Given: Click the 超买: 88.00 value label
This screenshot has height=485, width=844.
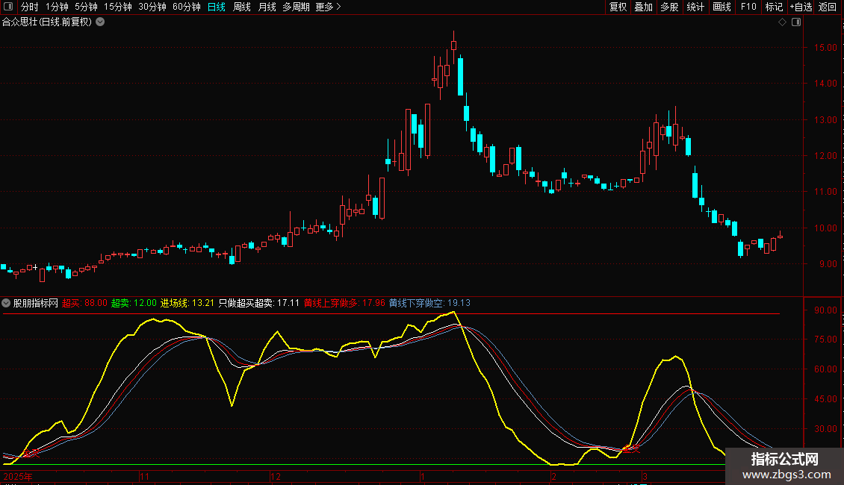Looking at the screenshot, I should (84, 303).
